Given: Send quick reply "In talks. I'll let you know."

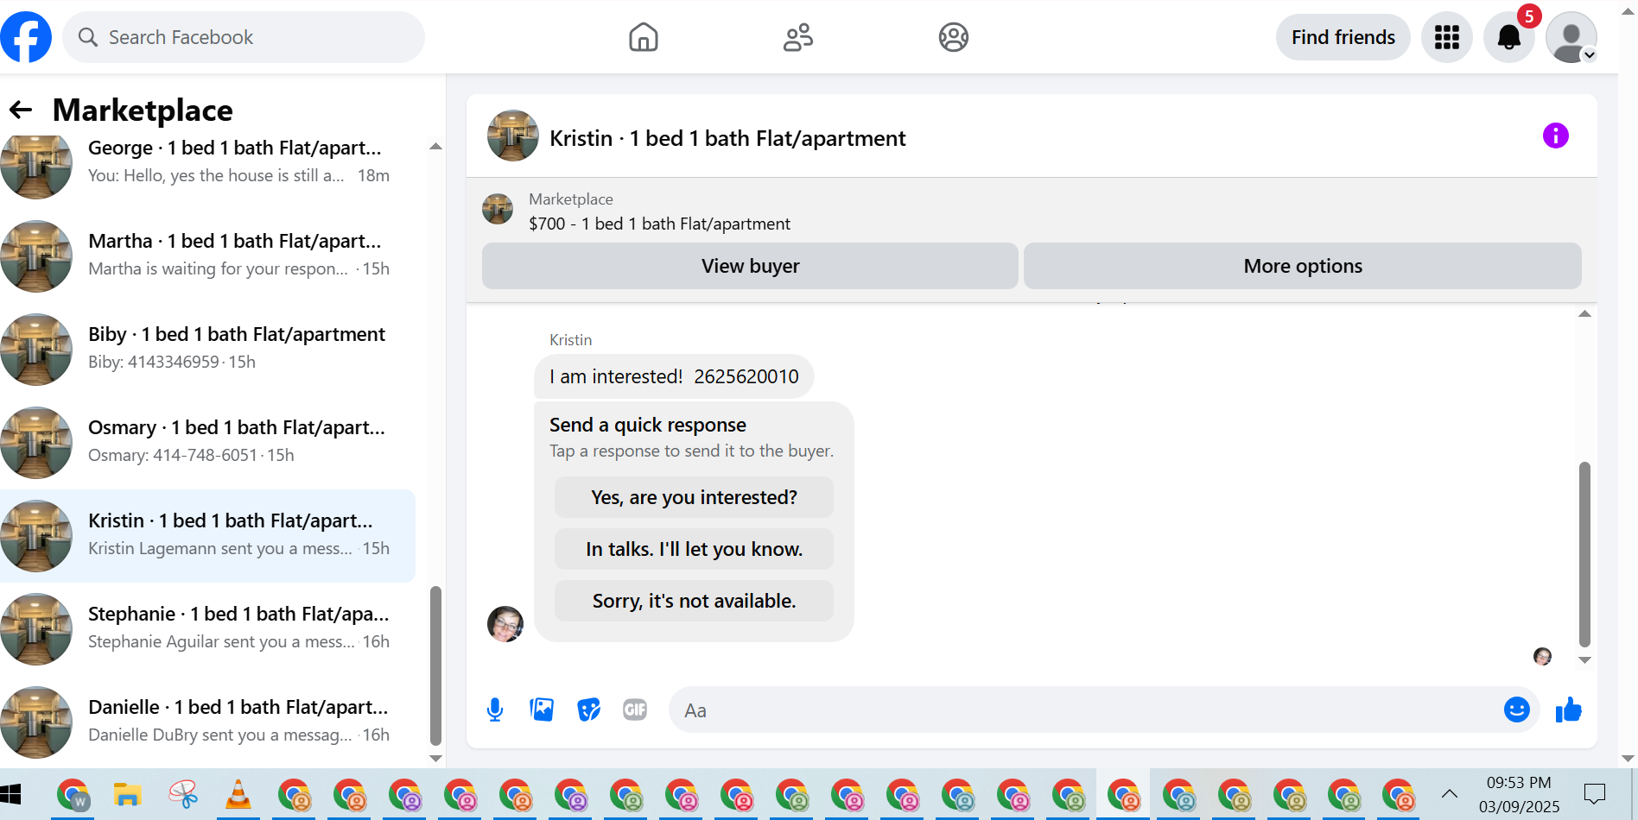Looking at the screenshot, I should pos(694,549).
